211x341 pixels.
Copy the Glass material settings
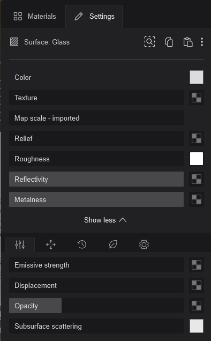coord(169,42)
